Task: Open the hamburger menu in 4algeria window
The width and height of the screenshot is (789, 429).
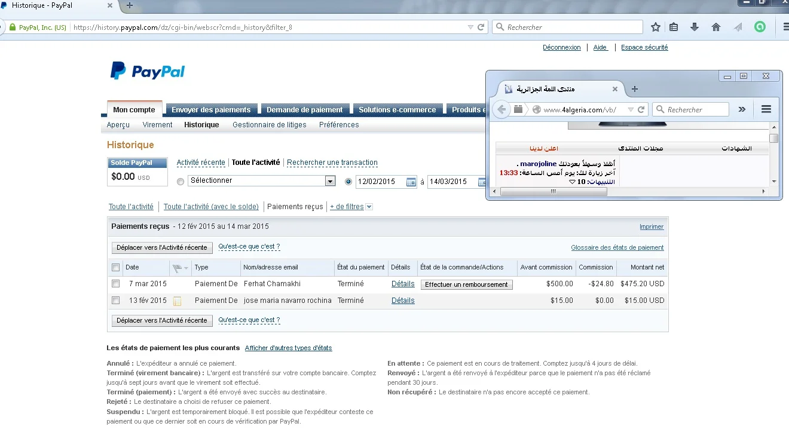Action: click(766, 109)
